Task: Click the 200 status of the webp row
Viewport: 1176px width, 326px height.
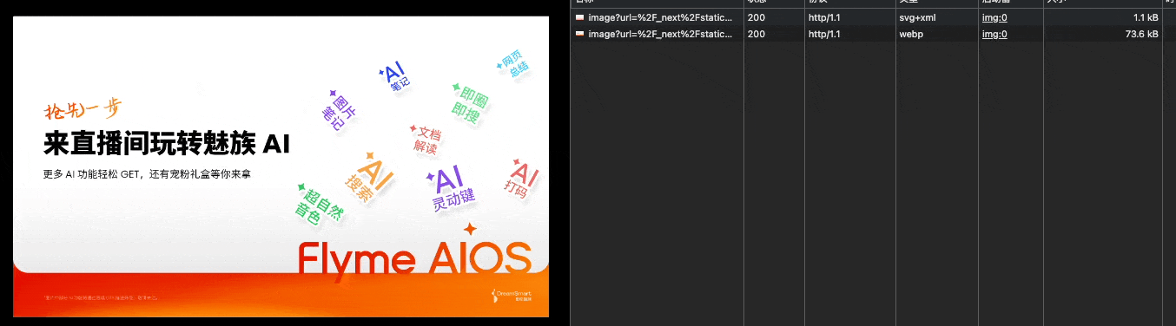Action: coord(756,34)
